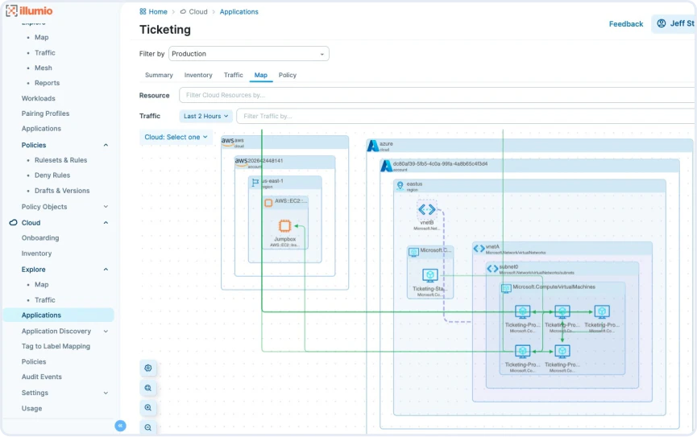Select the AWS account 202642448141 icon
The image size is (697, 437).
tap(242, 161)
